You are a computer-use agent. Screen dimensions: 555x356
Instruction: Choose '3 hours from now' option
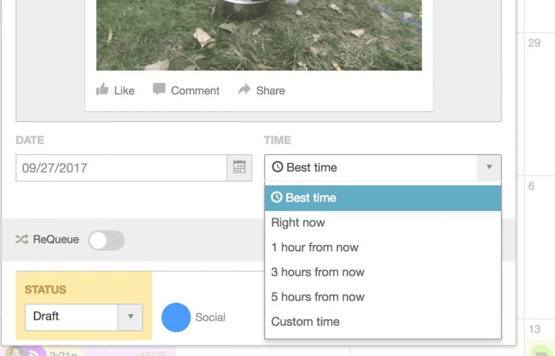318,272
